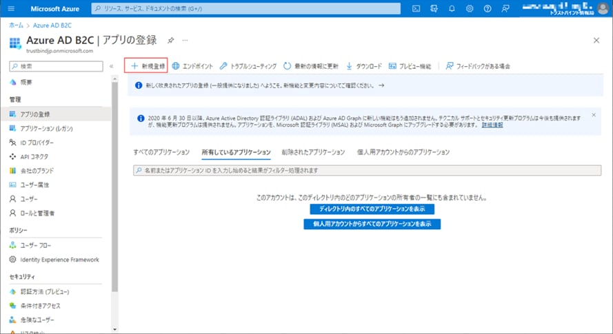Focus the sidebar 検索 box
Viewport: 613px width, 334px height.
pos(57,66)
